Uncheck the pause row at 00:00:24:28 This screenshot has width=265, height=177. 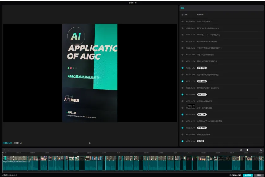coord(182,94)
